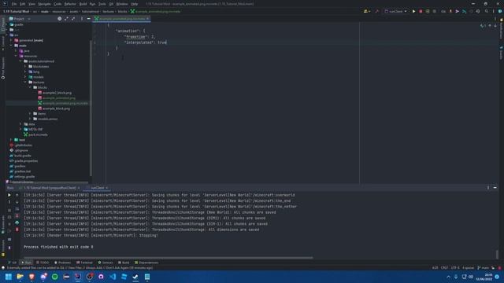Click Select Opened File target icon

60,19
